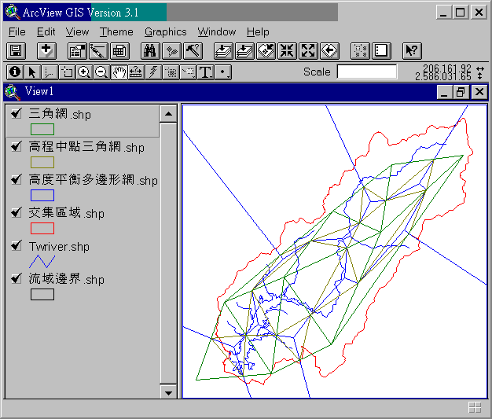Open the Graphics menu
Screen dimensions: 492x419
click(165, 31)
